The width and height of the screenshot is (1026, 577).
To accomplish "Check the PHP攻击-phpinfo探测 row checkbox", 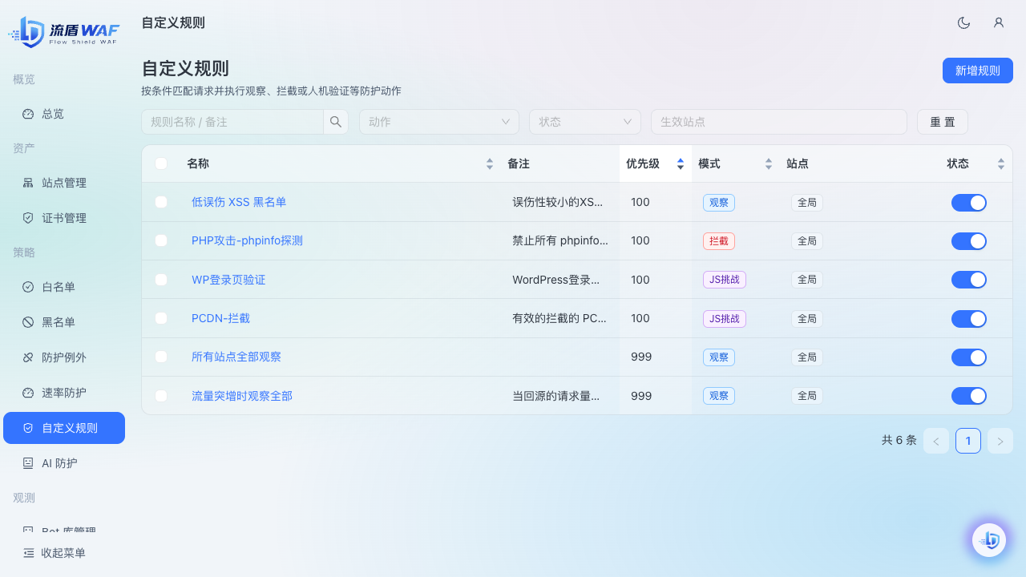I will pyautogui.click(x=161, y=240).
